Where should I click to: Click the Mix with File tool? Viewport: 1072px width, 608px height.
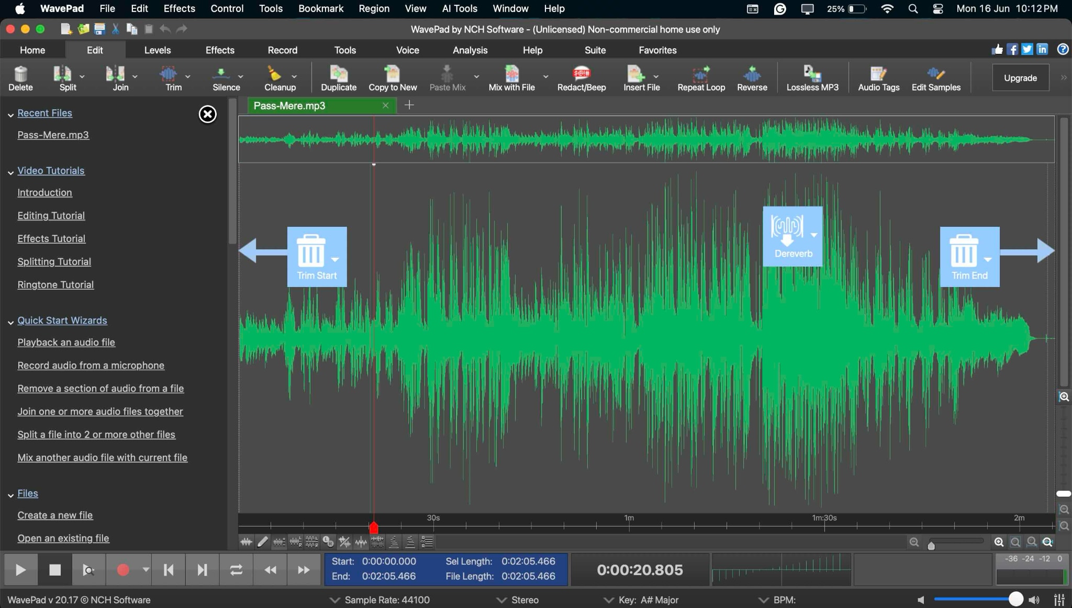(x=511, y=78)
